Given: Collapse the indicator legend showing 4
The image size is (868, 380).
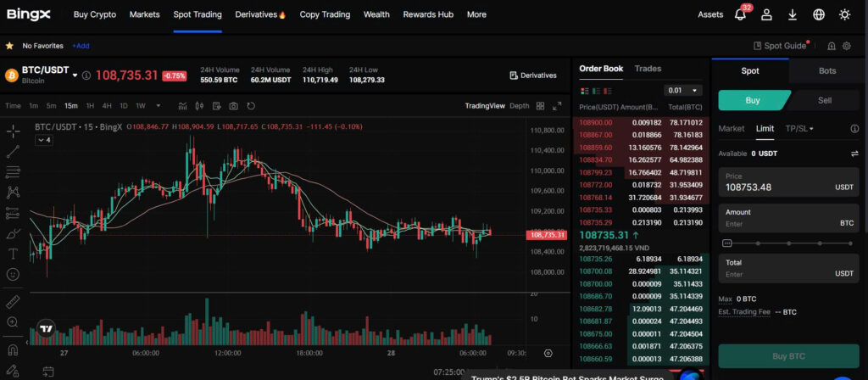Looking at the screenshot, I should click(44, 140).
